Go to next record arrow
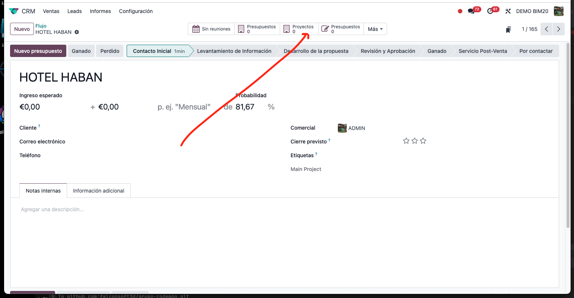 tap(558, 29)
